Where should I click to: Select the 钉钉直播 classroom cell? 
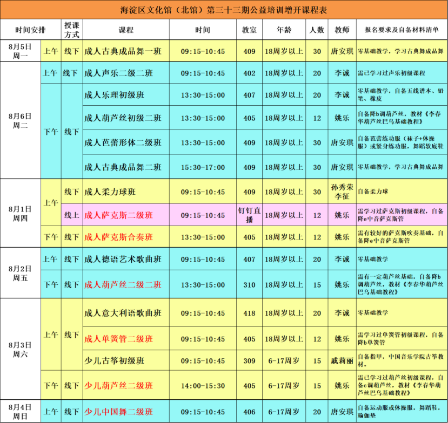click(x=249, y=215)
